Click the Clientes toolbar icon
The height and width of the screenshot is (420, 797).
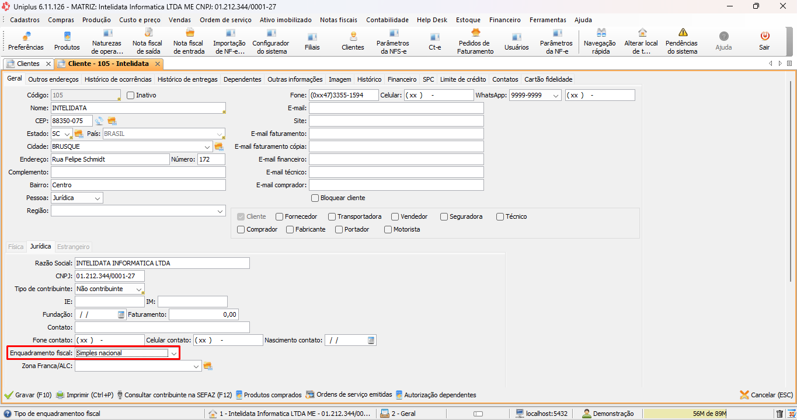click(353, 41)
